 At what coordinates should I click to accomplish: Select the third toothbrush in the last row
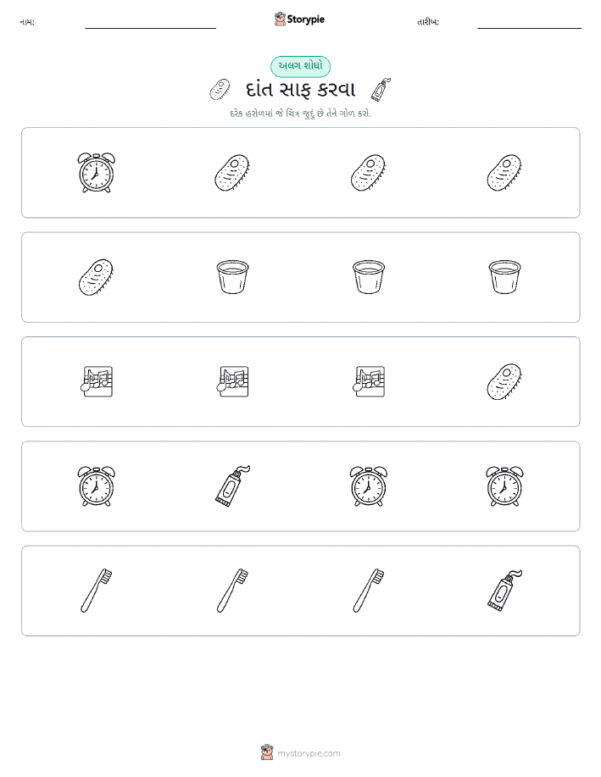369,591
